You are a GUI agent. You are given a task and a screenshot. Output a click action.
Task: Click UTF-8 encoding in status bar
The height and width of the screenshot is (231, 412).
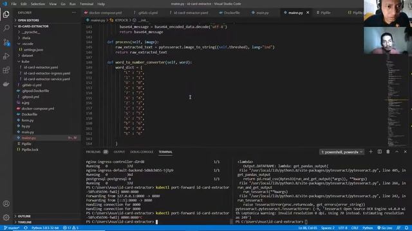pyautogui.click(x=343, y=228)
